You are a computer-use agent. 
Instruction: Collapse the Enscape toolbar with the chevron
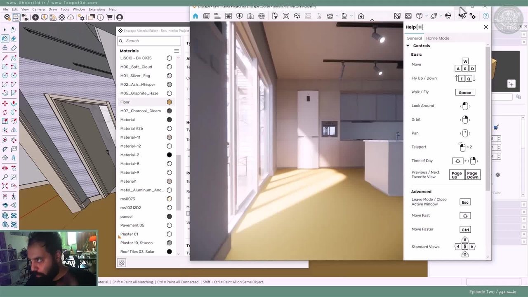372,20
